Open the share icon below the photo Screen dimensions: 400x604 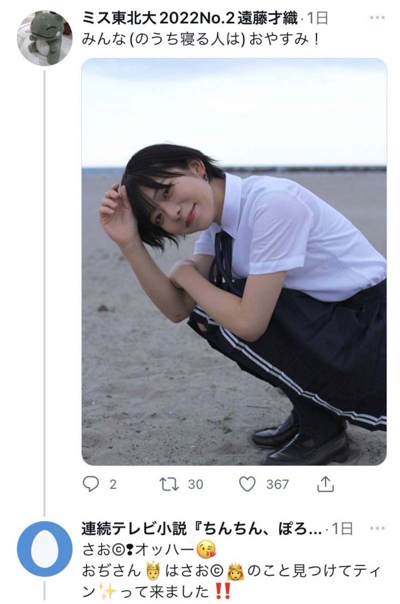point(325,484)
